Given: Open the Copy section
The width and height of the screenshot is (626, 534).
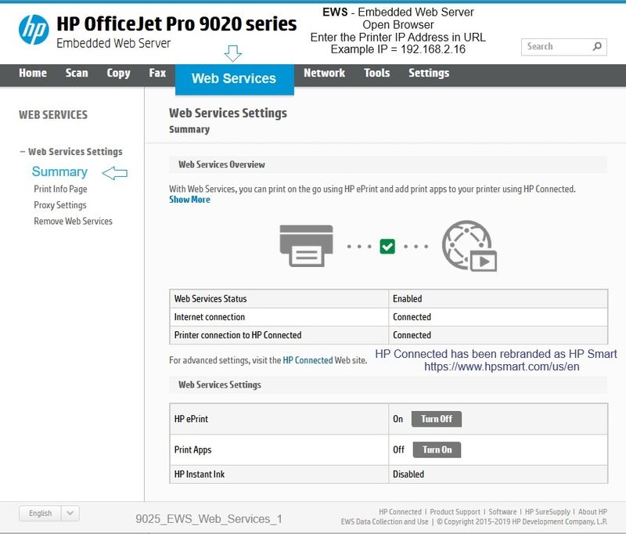Looking at the screenshot, I should pos(117,73).
